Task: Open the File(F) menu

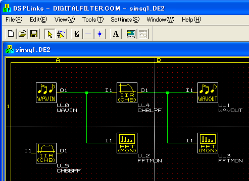Action: [x=14, y=20]
